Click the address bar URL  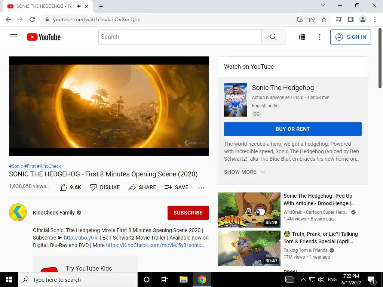tap(96, 19)
